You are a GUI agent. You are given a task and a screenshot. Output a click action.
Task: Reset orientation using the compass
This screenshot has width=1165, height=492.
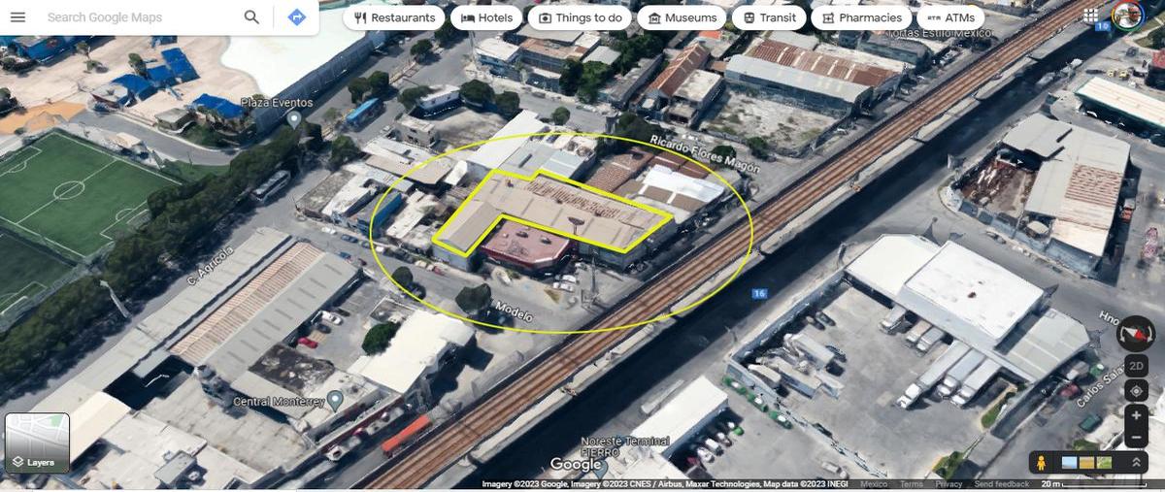[x=1135, y=334]
